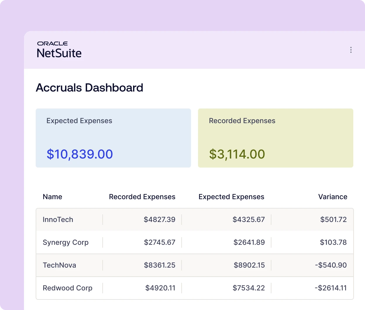Sort by the Name column header

(x=52, y=197)
